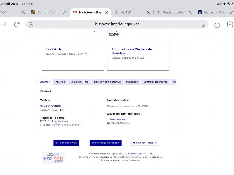Image resolution: width=234 pixels, height=175 pixels.
Task: Open the Titulaire et Titre tab
Action: (x=79, y=82)
